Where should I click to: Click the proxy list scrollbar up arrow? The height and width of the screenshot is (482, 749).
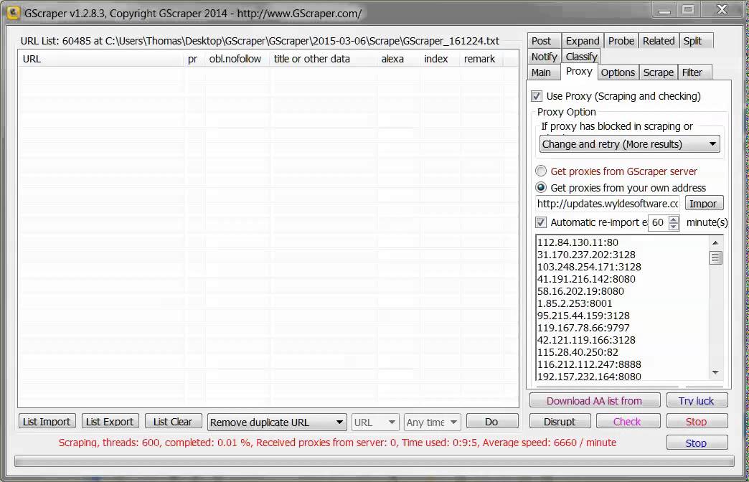tap(715, 242)
